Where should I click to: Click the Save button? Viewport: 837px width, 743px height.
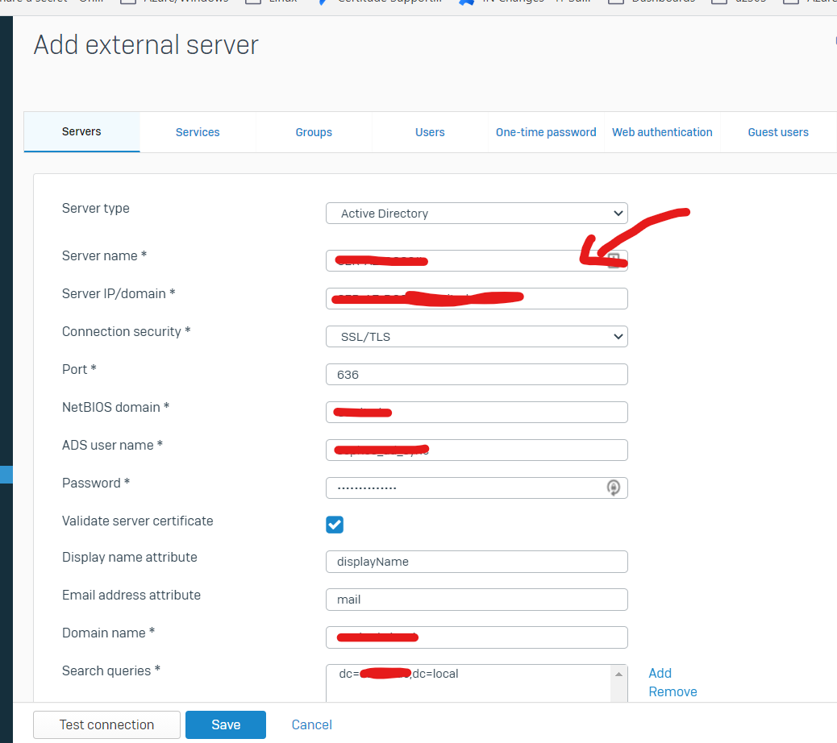point(226,724)
